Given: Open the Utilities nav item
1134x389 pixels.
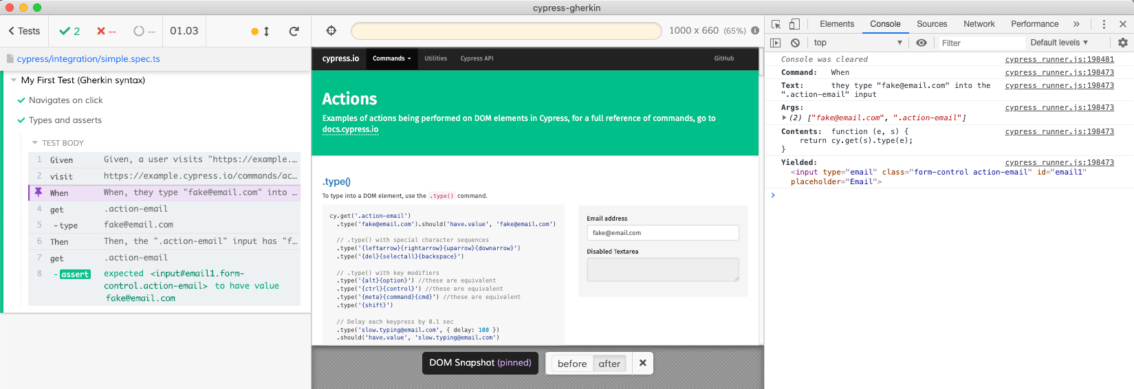Looking at the screenshot, I should [435, 58].
